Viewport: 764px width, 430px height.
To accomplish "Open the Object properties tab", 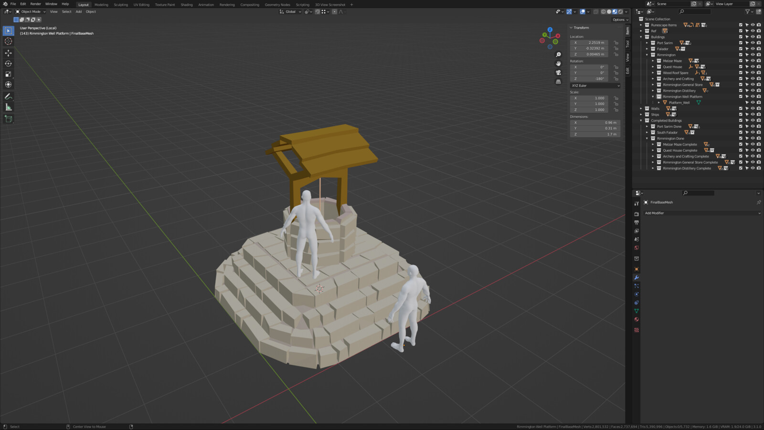I will pyautogui.click(x=637, y=269).
